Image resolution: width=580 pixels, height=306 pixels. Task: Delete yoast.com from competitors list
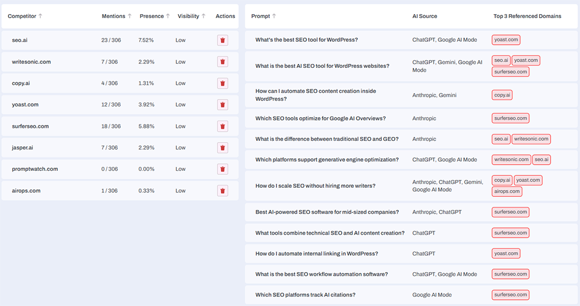click(223, 105)
